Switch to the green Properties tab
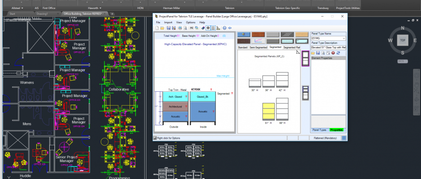 click(336, 130)
